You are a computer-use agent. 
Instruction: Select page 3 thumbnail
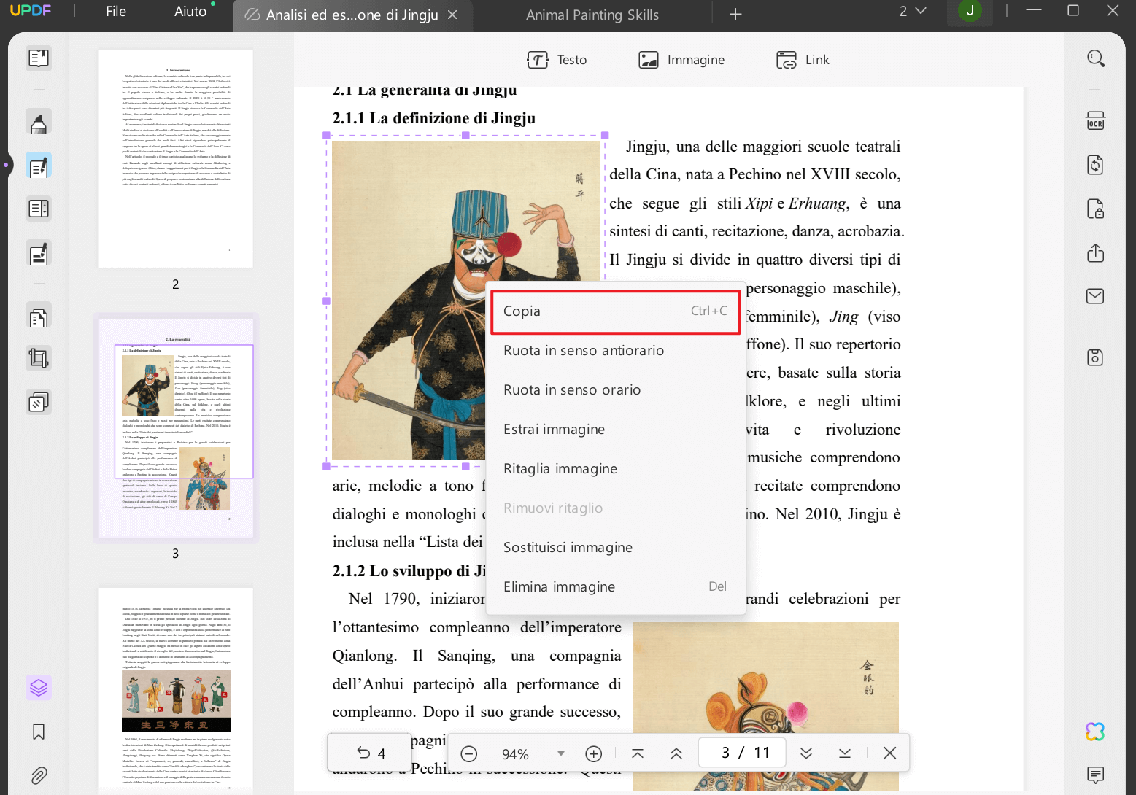pyautogui.click(x=176, y=428)
